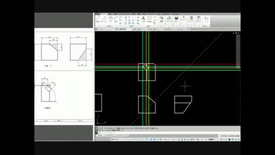Select the Arc tool
Image resolution: width=275 pixels, height=155 pixels.
click(115, 19)
